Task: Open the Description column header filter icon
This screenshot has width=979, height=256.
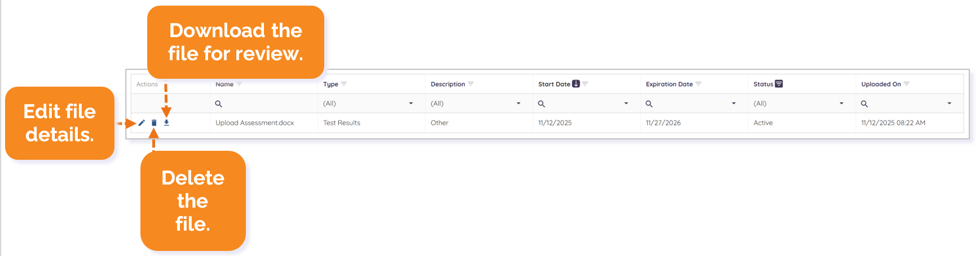Action: (x=471, y=84)
